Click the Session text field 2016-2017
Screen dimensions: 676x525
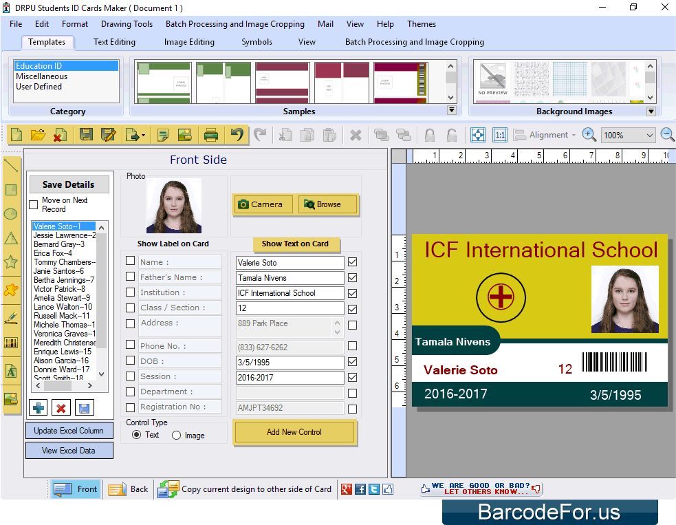pyautogui.click(x=290, y=378)
